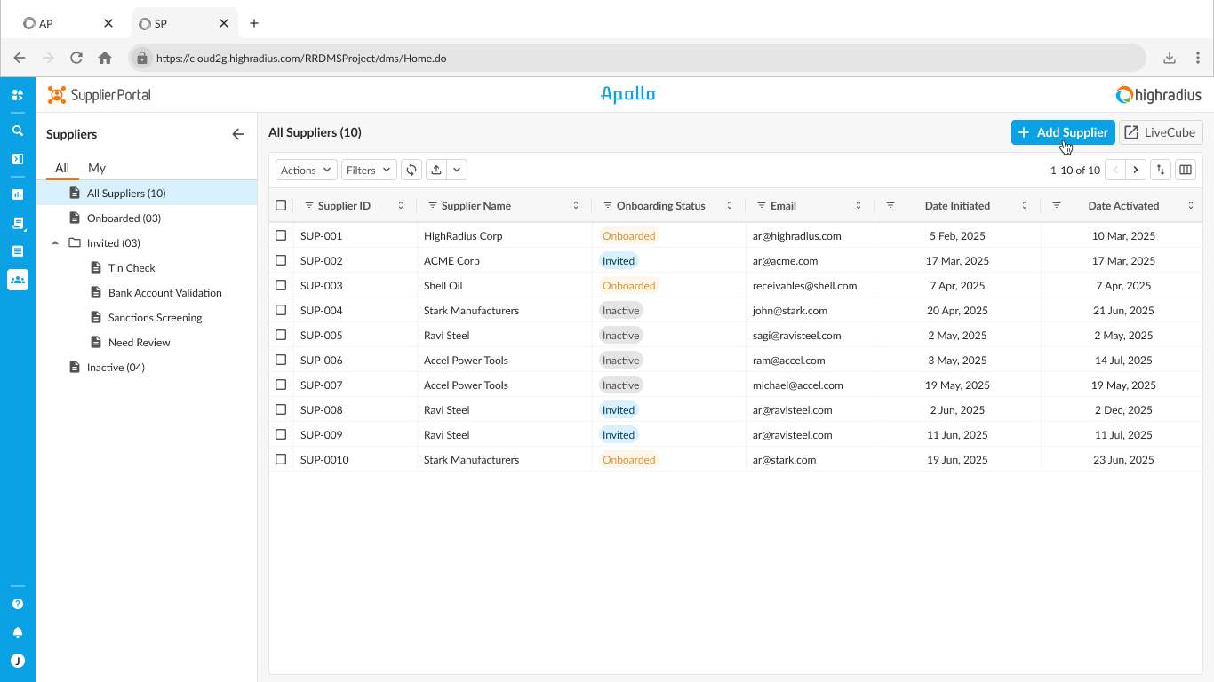Collapse the Invited folder tree arrow
This screenshot has width=1214, height=682.
[56, 242]
